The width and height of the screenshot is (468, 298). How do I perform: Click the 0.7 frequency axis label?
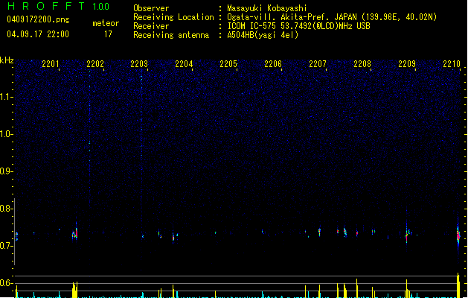coord(6,246)
